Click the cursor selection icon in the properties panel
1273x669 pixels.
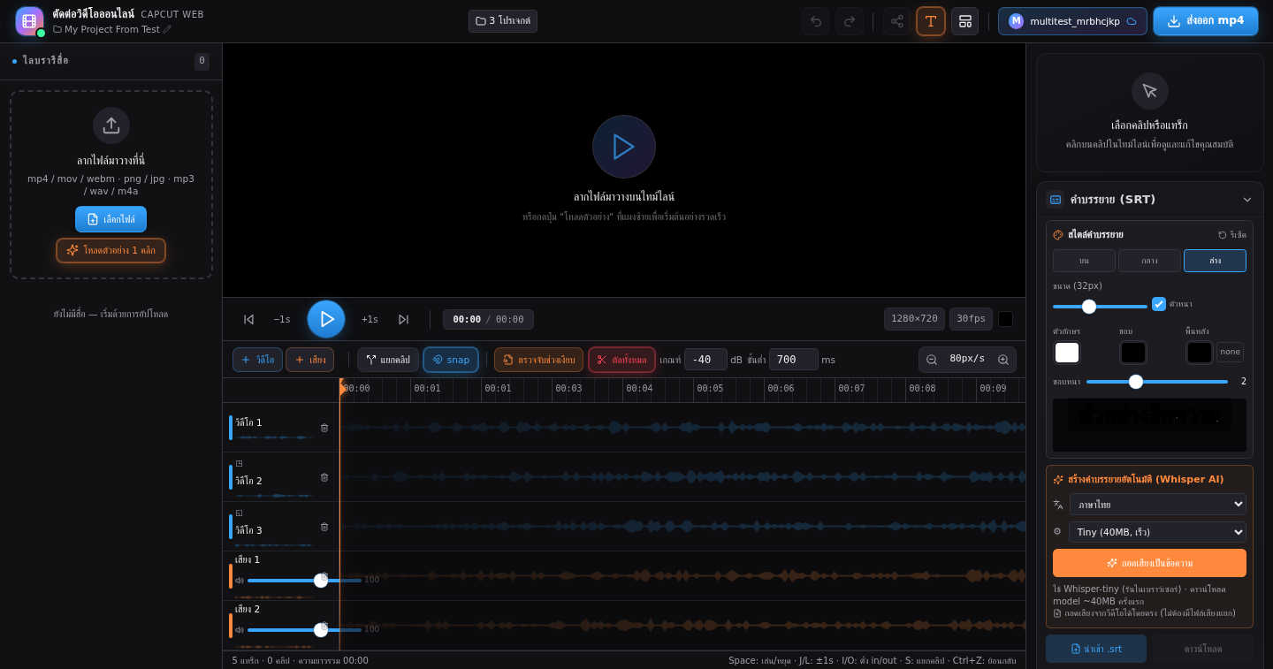click(1150, 91)
